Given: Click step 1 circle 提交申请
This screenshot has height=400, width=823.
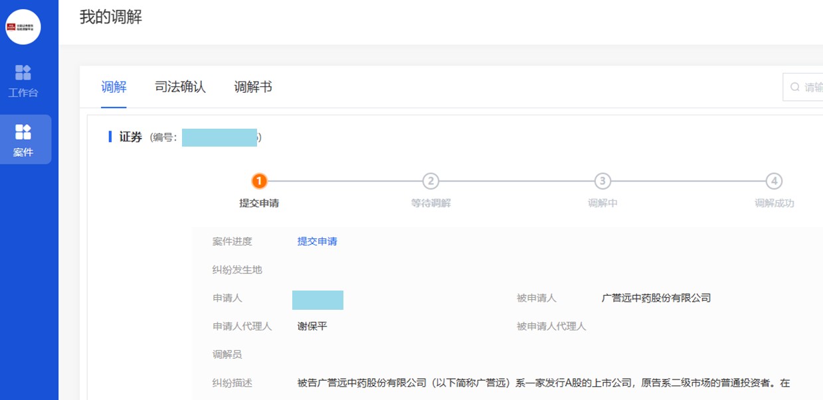Looking at the screenshot, I should (259, 181).
